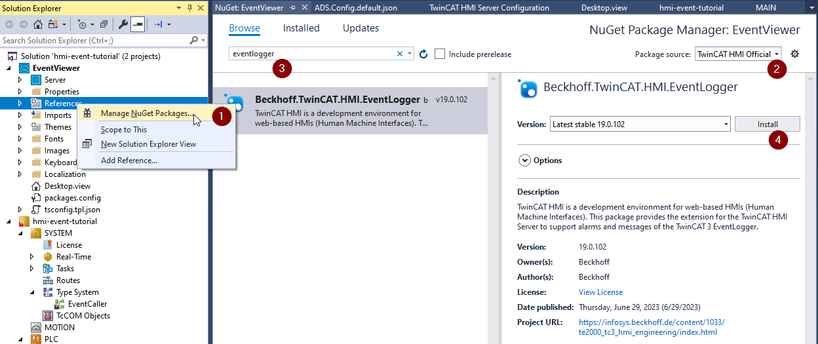818x344 pixels.
Task: Open NuGet settings via the gear icon
Action: tap(795, 54)
